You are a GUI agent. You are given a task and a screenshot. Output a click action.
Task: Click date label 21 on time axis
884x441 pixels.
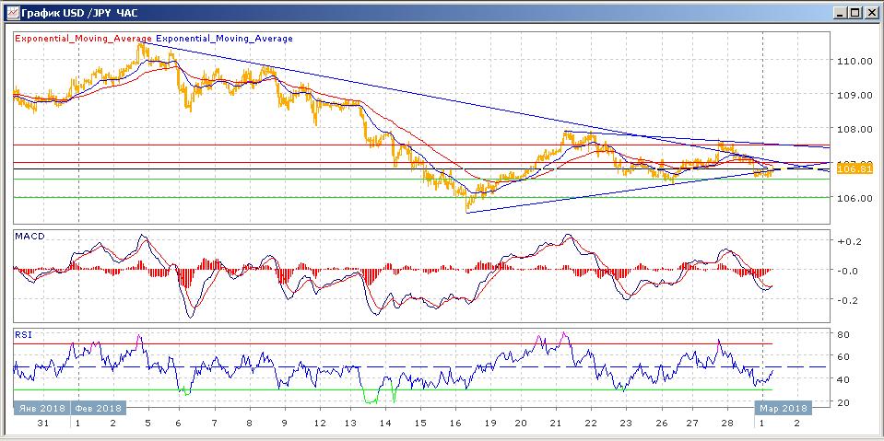coord(555,424)
